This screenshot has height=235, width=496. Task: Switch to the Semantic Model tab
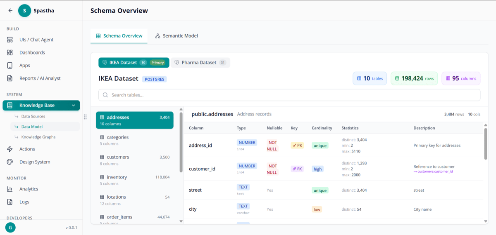[x=176, y=36]
